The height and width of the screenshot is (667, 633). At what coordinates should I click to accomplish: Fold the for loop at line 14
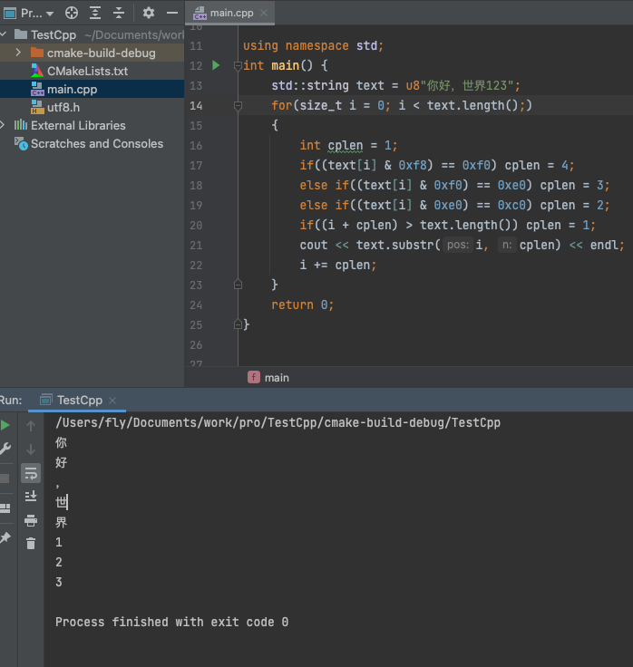238,106
